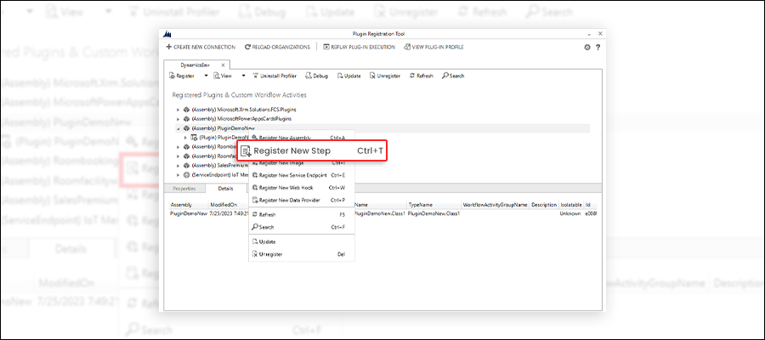Choose Register New Step from context menu
This screenshot has height=340, width=765.
click(x=312, y=150)
